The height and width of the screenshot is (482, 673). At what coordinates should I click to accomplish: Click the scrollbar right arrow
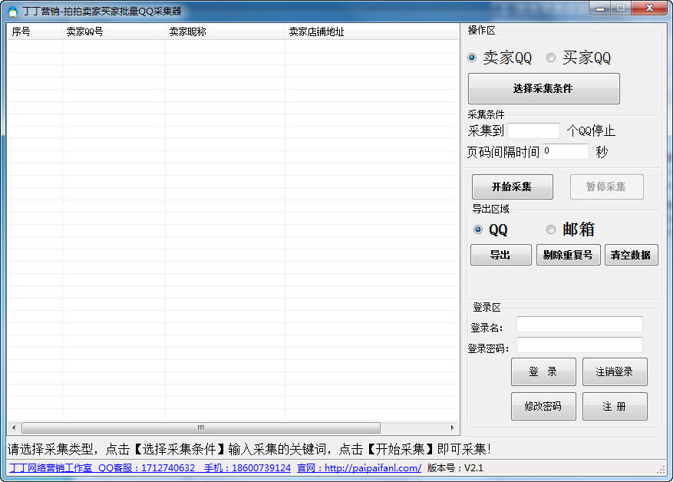pos(452,428)
